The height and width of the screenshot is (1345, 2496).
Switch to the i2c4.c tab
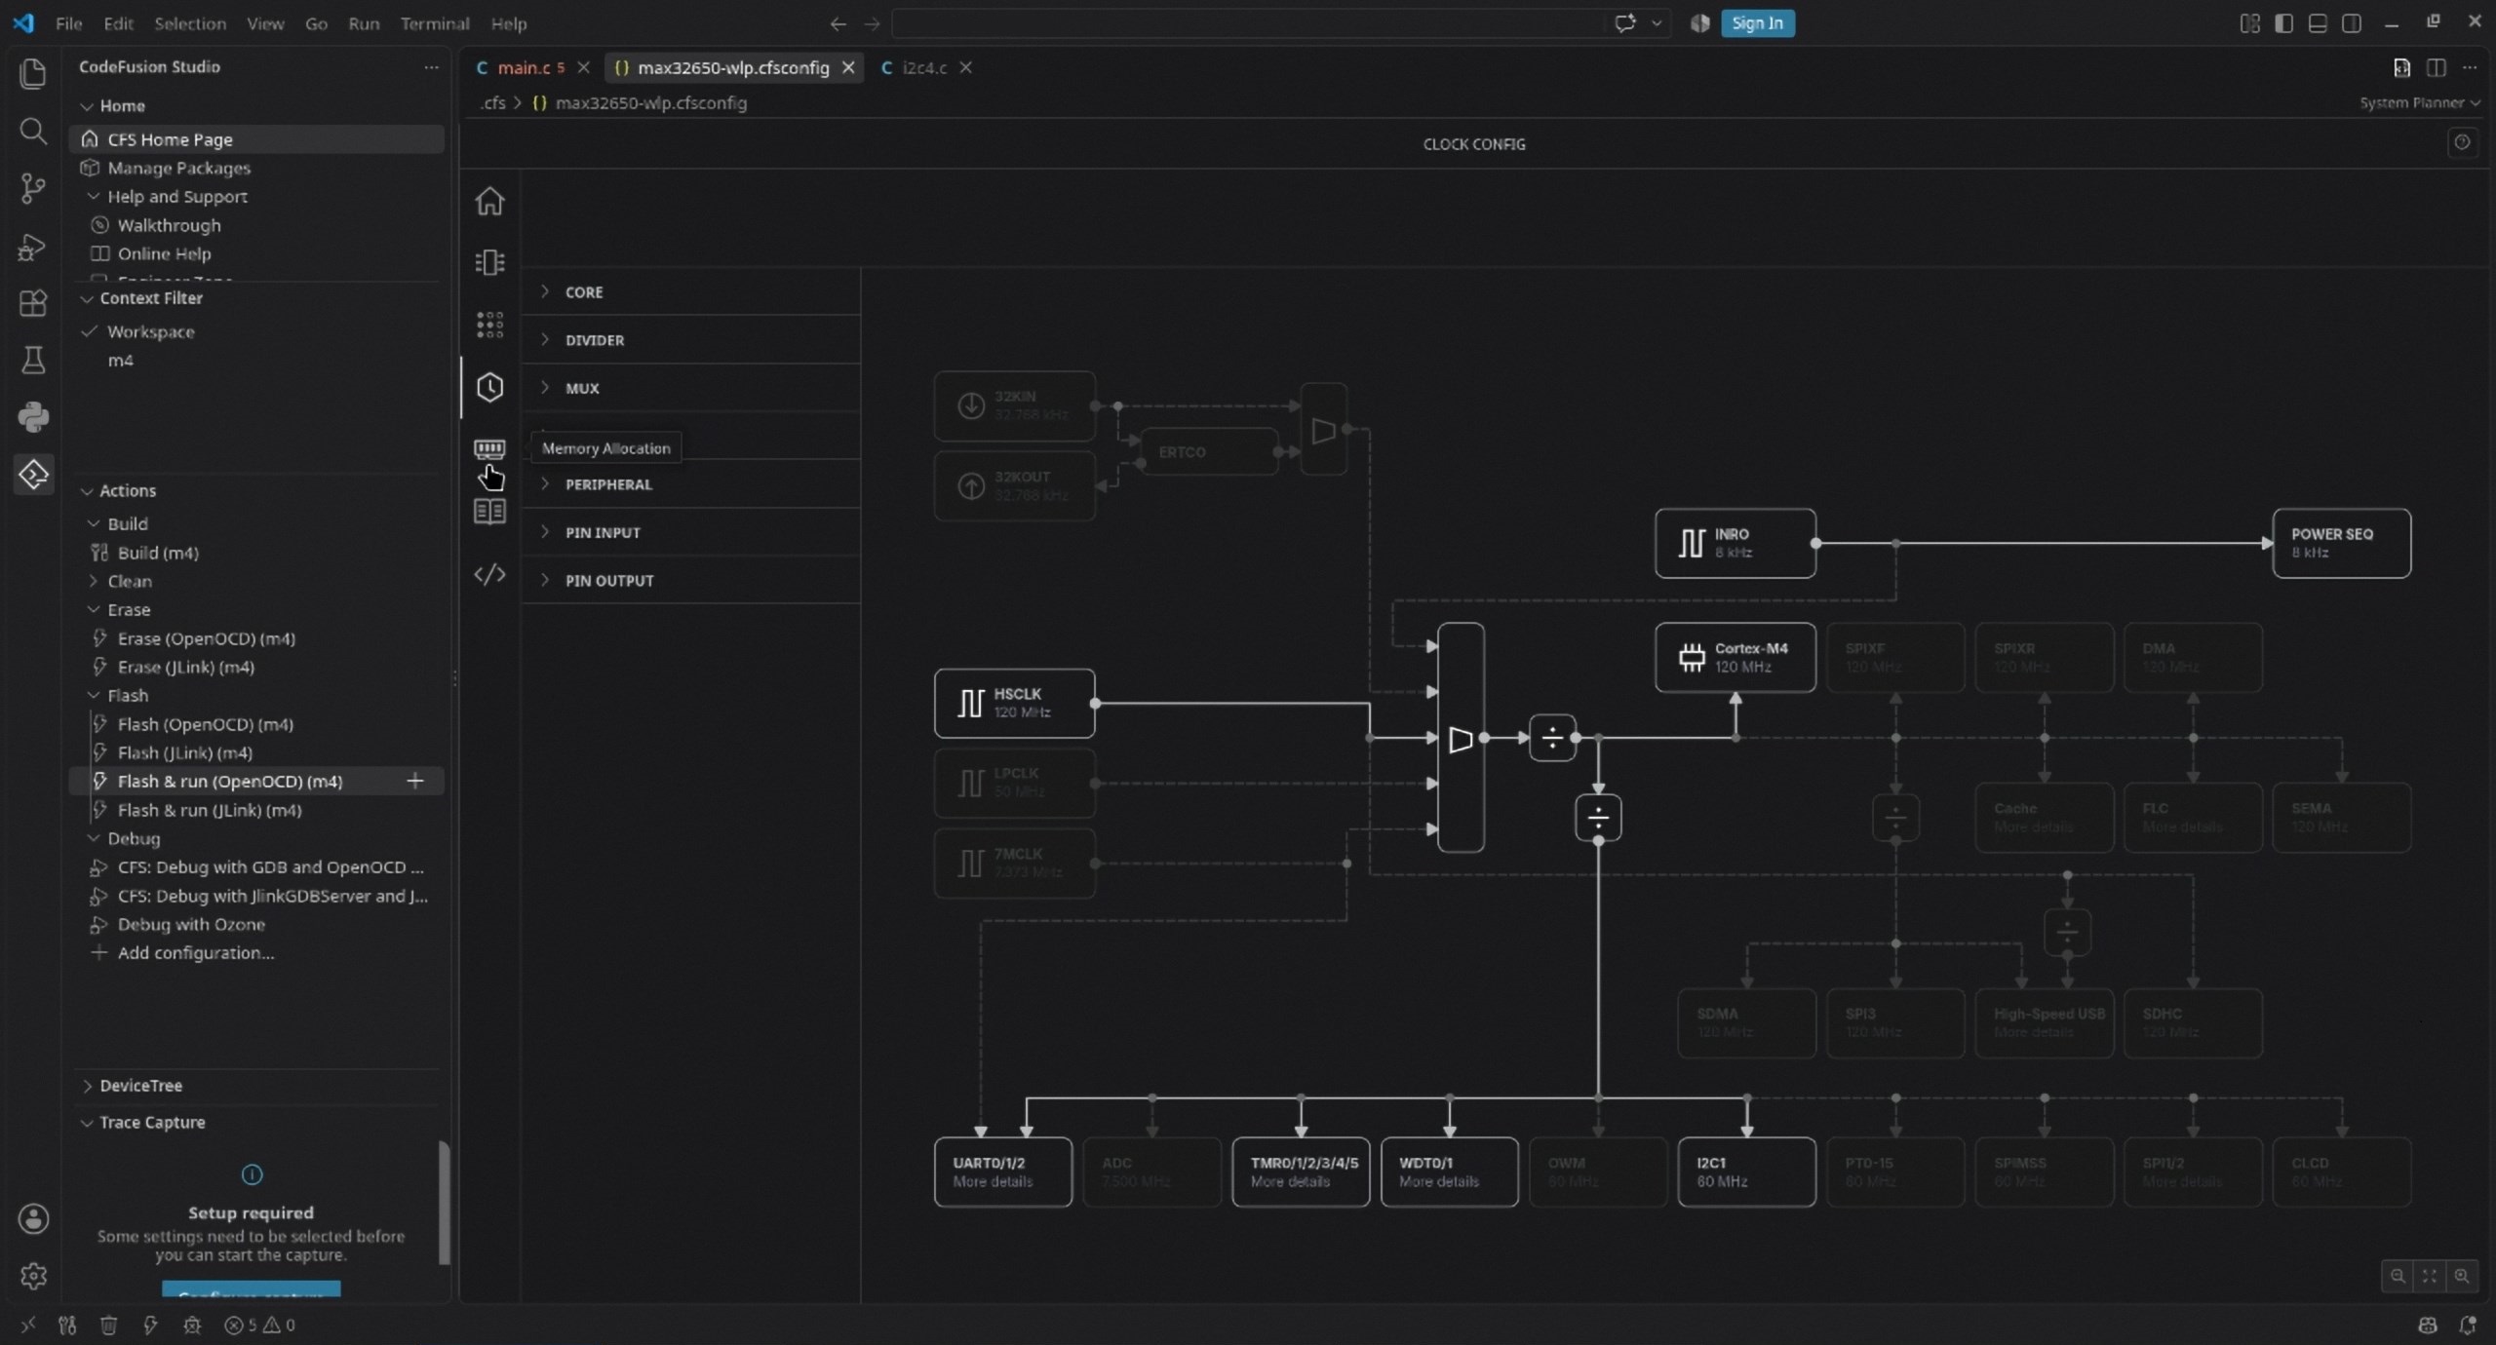[x=924, y=67]
